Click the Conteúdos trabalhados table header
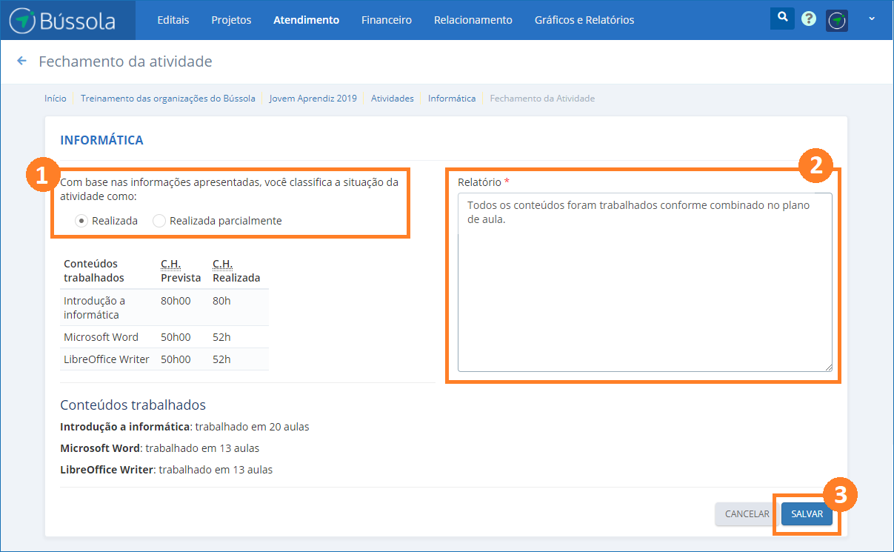Screen dimensions: 894x552 [x=94, y=270]
